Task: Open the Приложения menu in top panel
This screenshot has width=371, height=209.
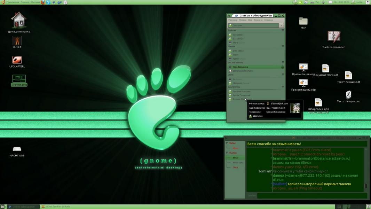Action: [13, 2]
